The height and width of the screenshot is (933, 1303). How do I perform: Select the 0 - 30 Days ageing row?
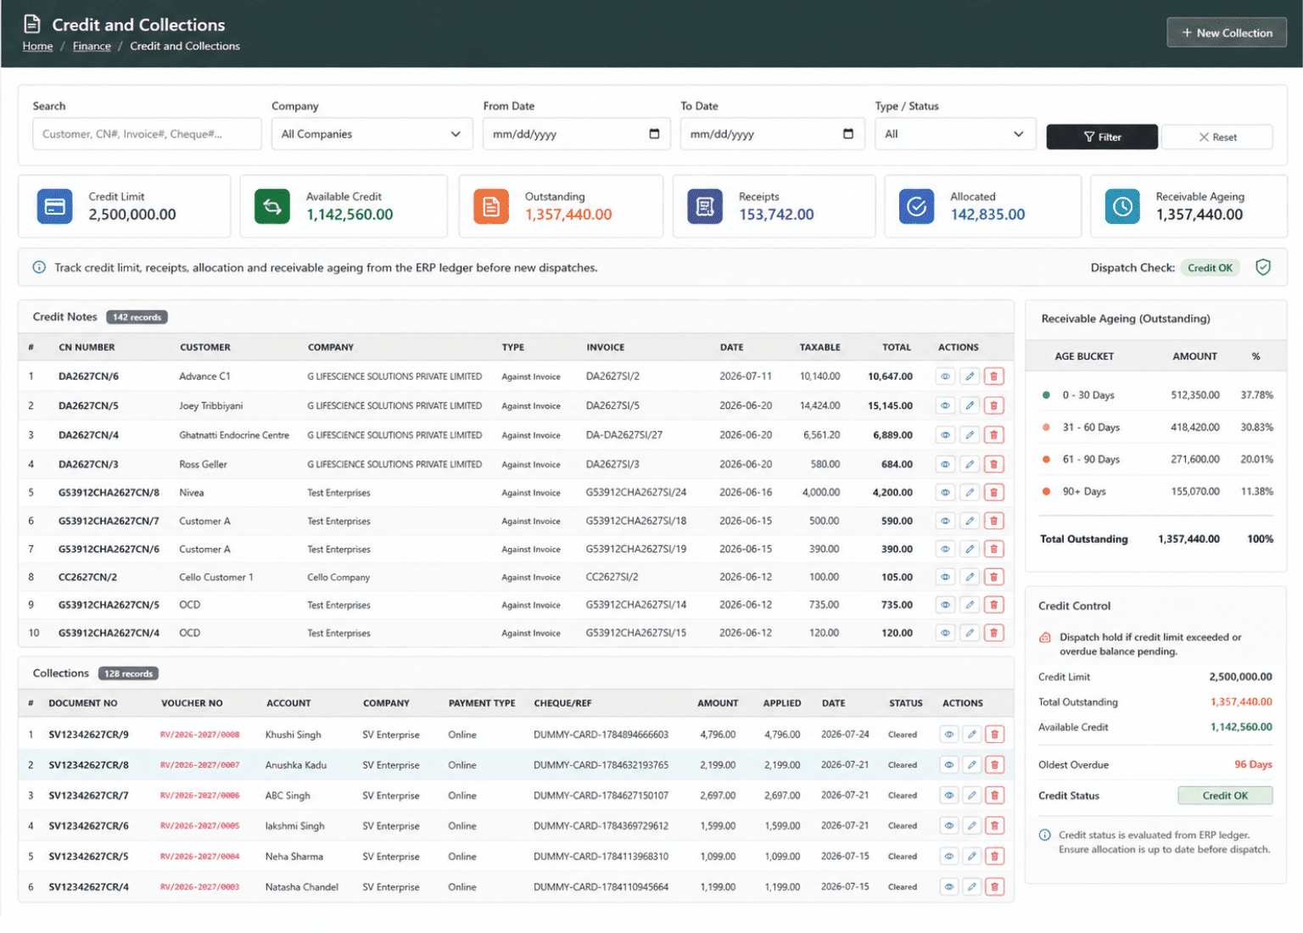click(x=1157, y=395)
